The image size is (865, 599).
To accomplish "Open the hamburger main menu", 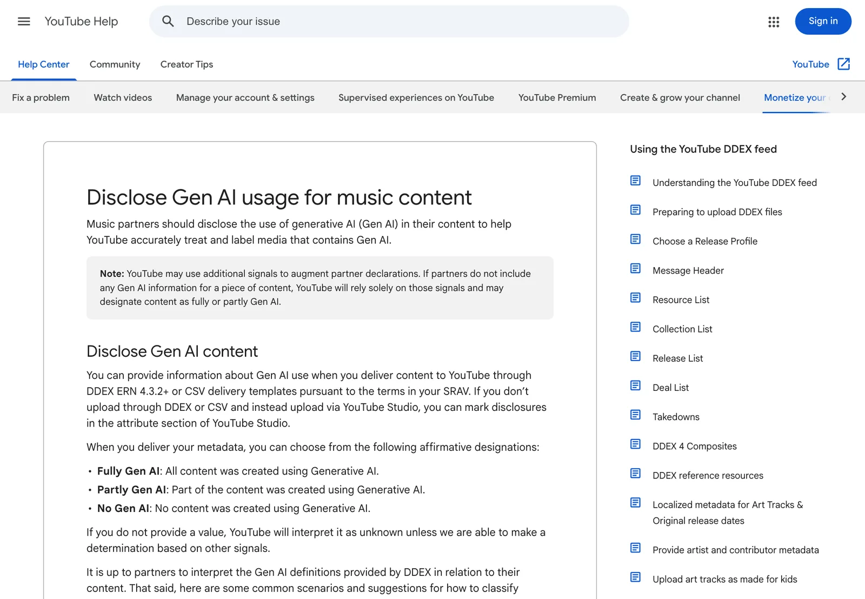I will [x=24, y=22].
